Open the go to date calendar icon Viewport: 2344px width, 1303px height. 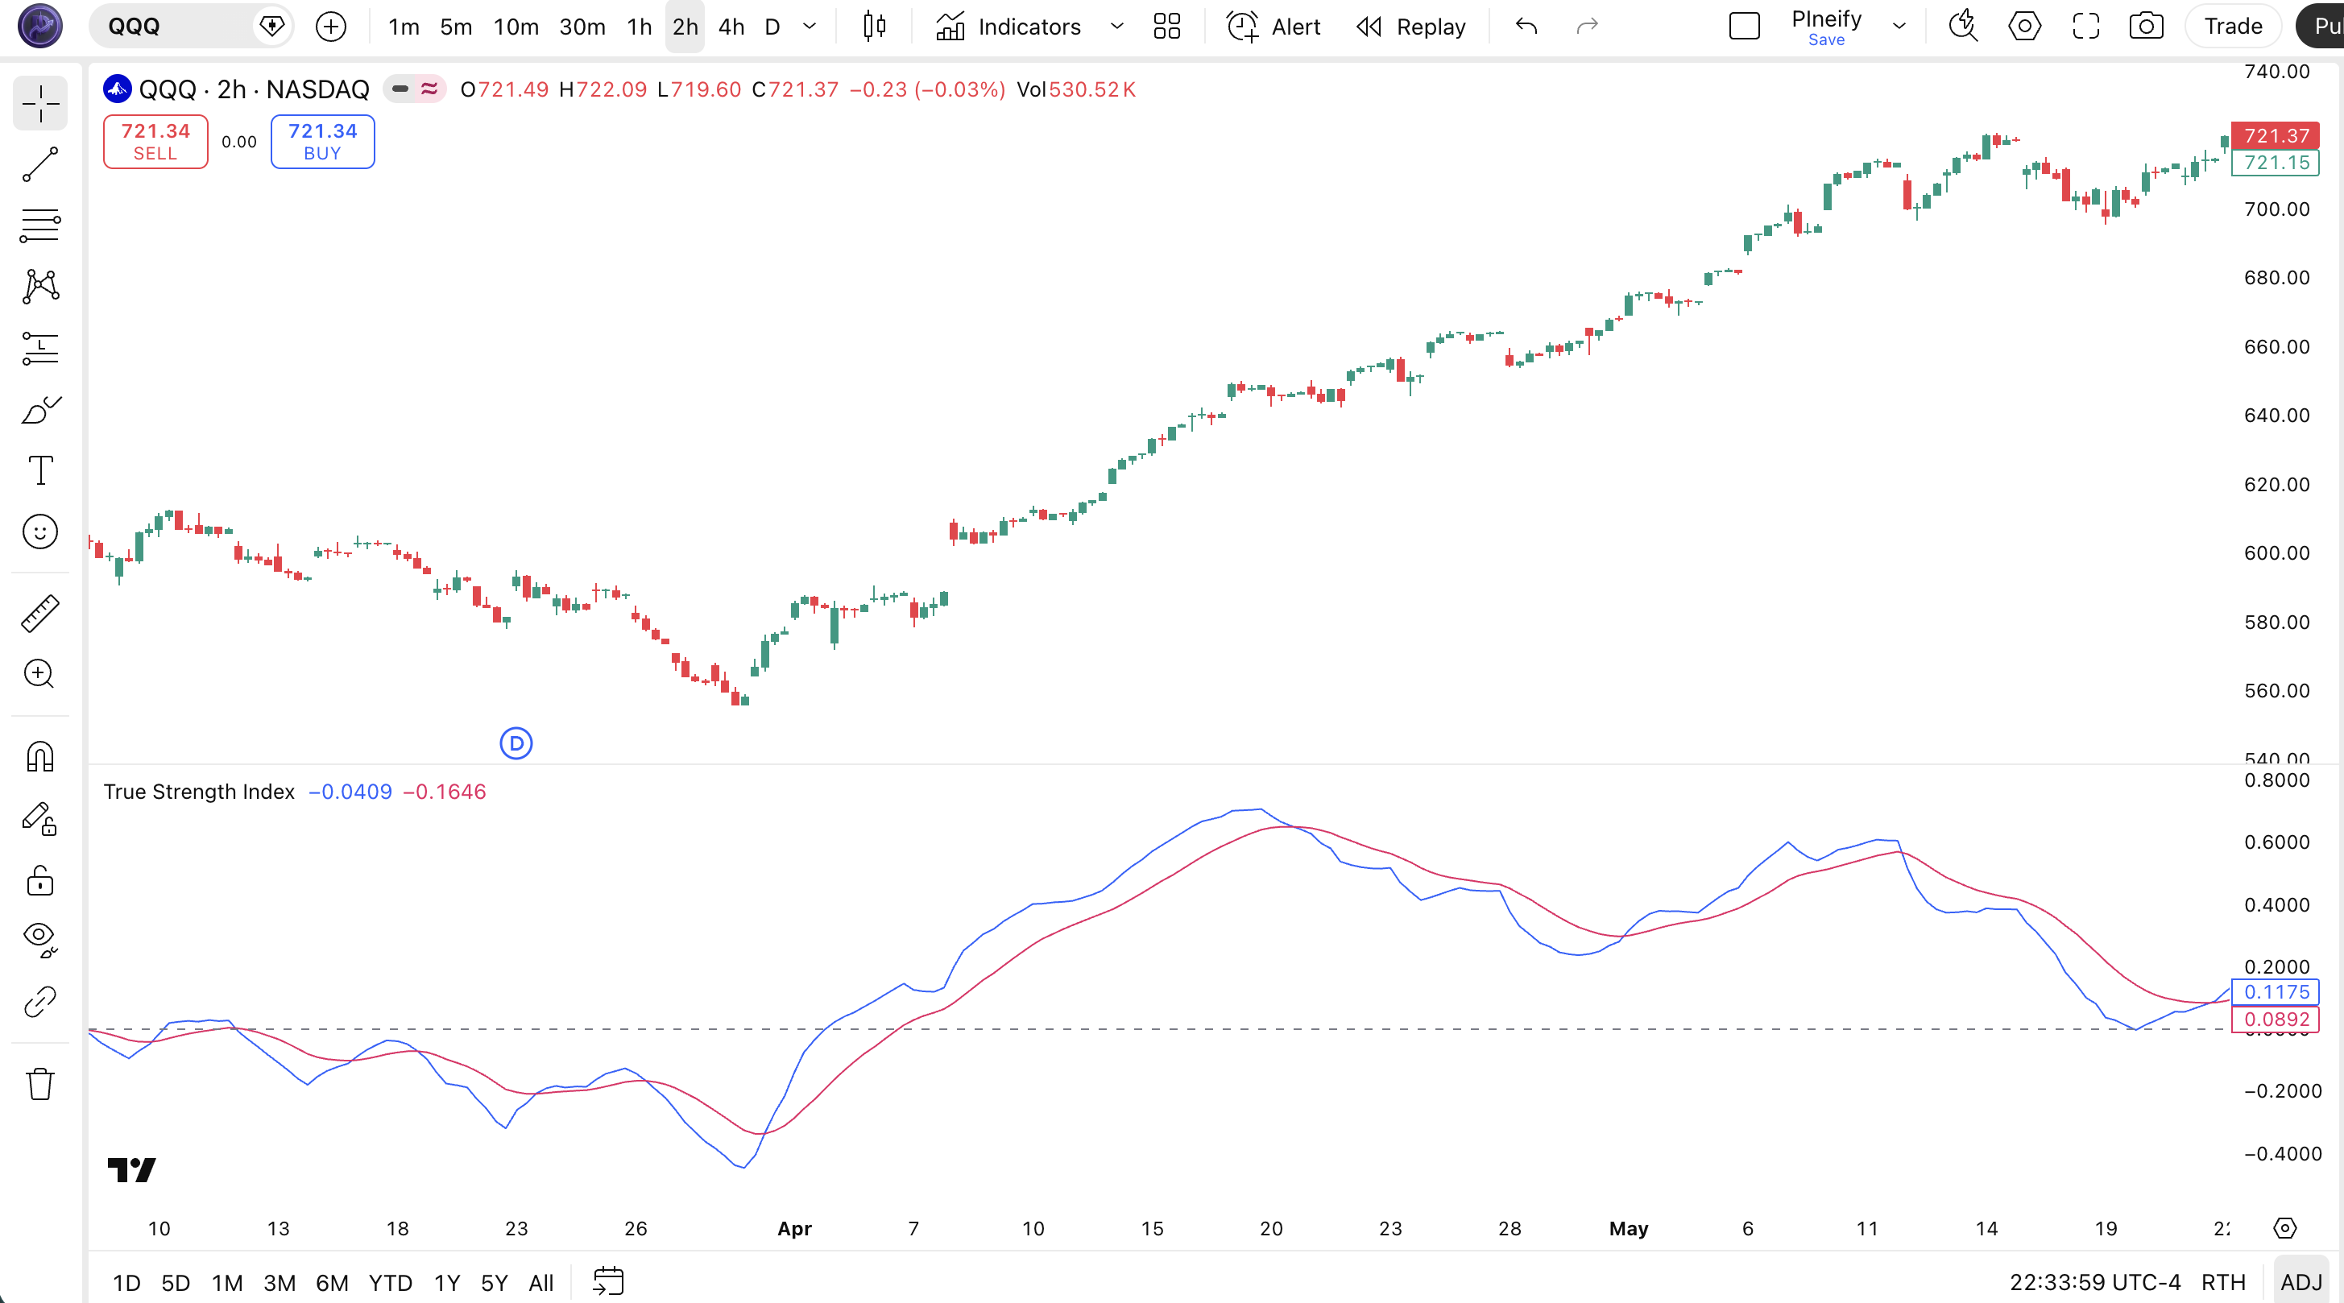coord(608,1281)
